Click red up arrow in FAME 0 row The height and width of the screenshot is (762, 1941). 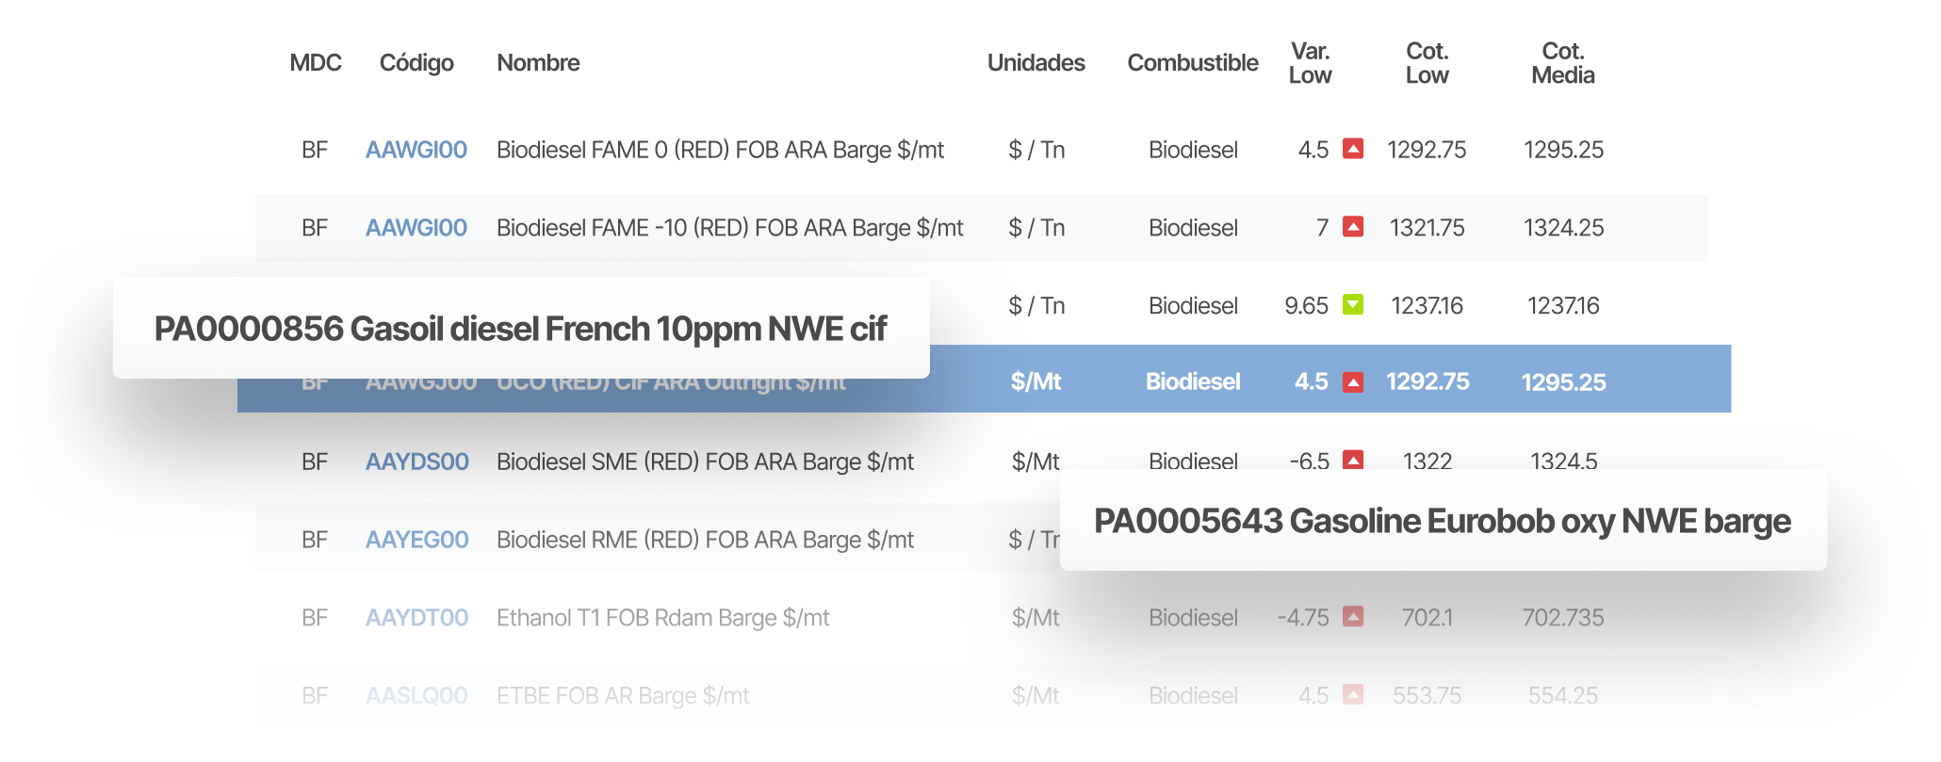(1353, 149)
